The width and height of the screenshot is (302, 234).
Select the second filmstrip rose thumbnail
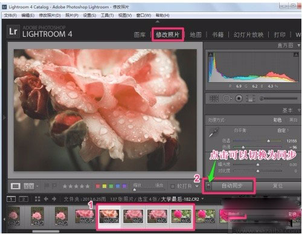37,216
